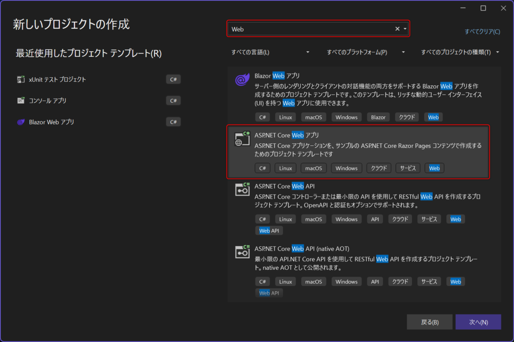
Task: Select the ASP.NET Core Web API template title
Action: 285,186
